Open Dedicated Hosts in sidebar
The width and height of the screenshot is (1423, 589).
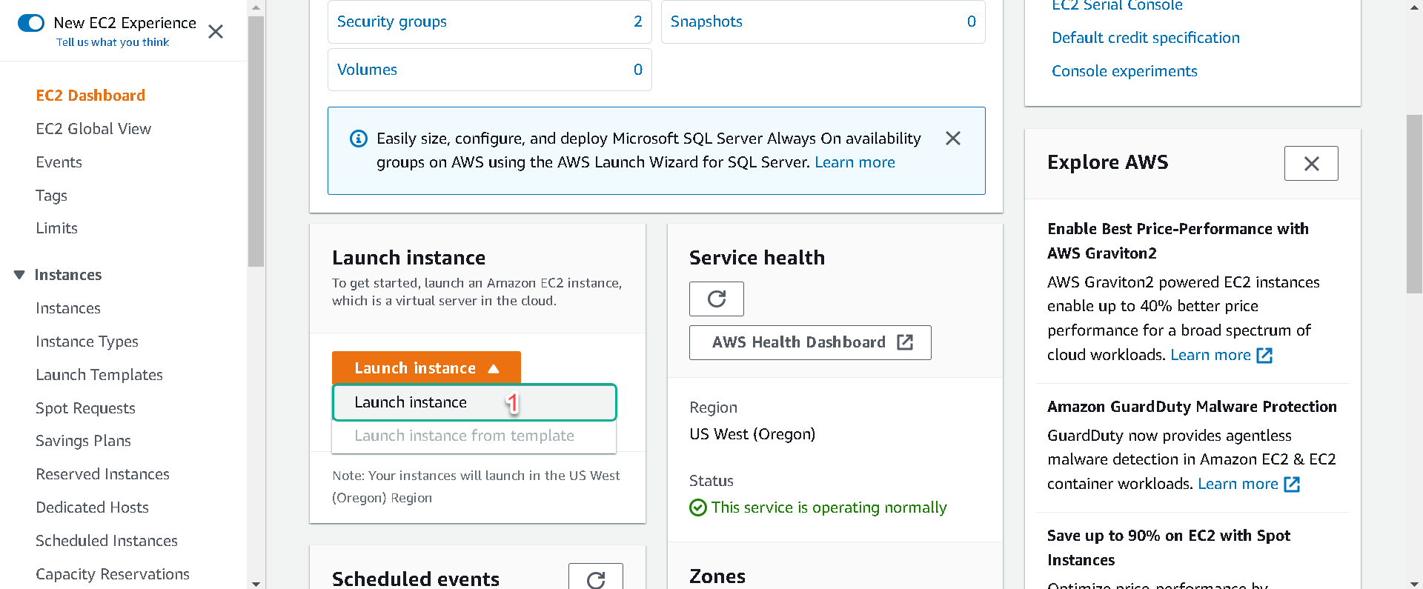click(x=92, y=508)
